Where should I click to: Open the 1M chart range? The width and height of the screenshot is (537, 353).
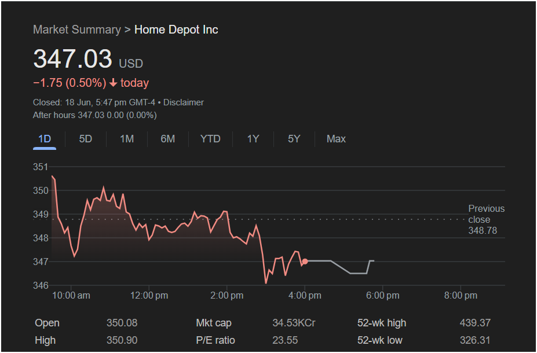[x=127, y=139]
